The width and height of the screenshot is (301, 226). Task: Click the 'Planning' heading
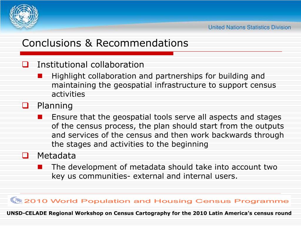coord(55,106)
